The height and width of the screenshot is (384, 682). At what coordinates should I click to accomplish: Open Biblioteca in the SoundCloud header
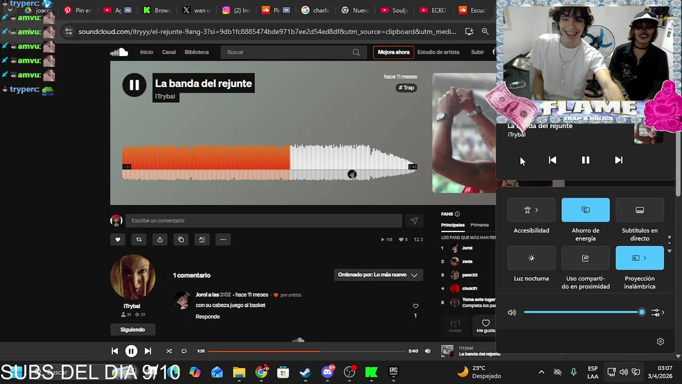point(197,52)
